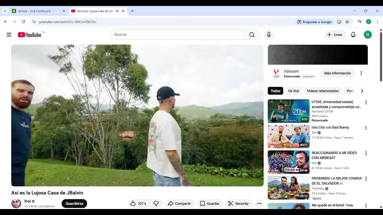Image resolution: width=383 pixels, height=215 pixels.
Task: Open Chrome profile avatar R
Action: 369,22
